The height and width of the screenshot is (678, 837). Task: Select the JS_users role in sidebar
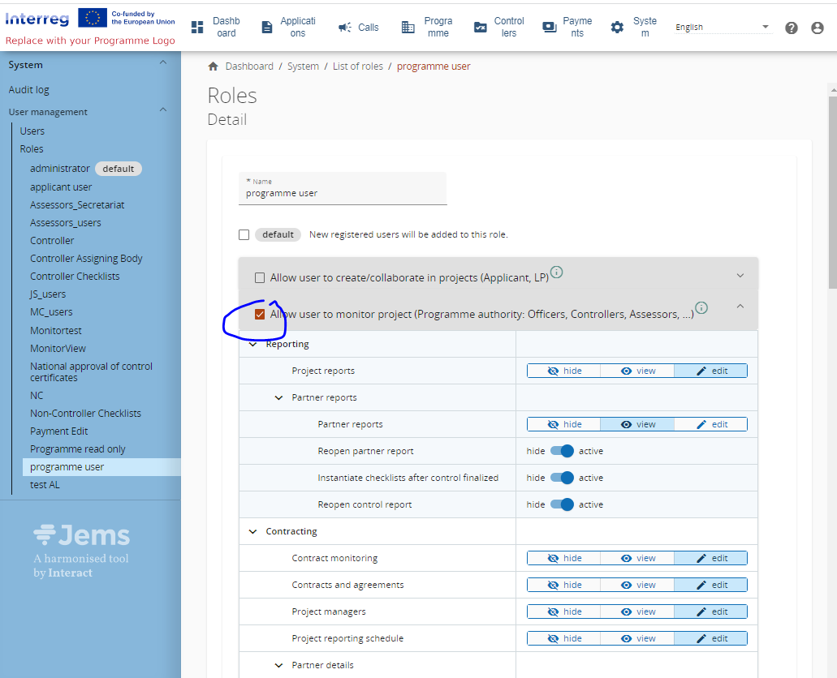point(48,294)
